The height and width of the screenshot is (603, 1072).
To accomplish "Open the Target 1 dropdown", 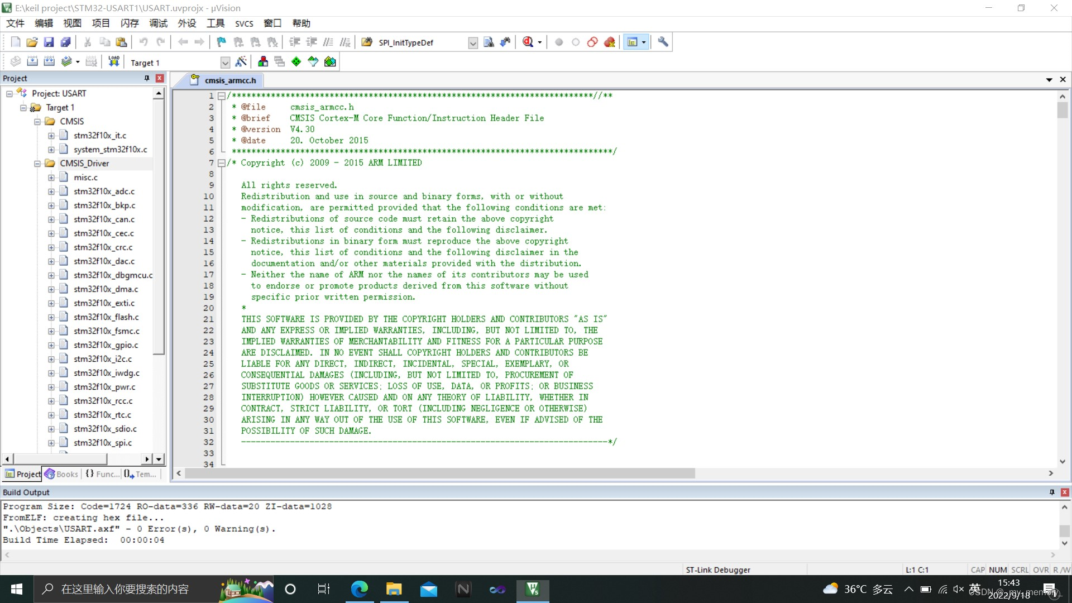I will (x=225, y=63).
